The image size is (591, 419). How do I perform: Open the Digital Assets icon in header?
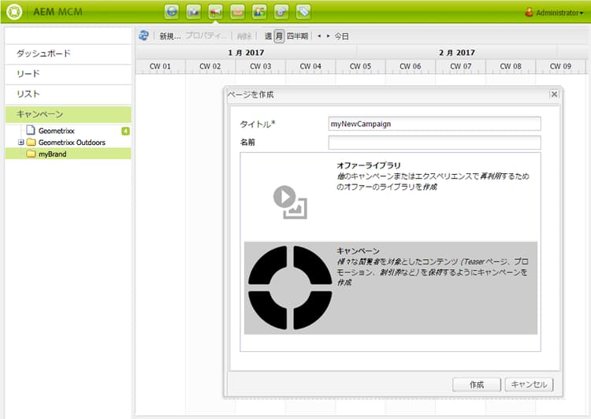point(194,12)
